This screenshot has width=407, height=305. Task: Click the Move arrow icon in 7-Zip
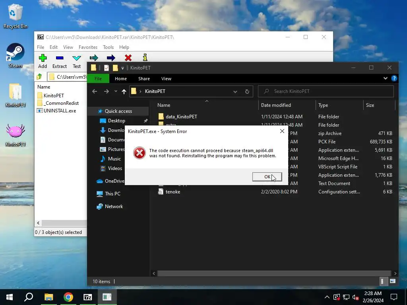click(111, 58)
